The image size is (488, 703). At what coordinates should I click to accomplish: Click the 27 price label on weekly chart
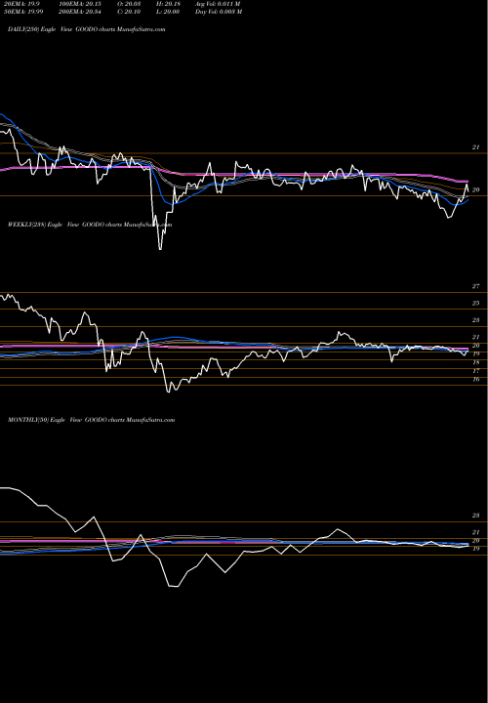(476, 286)
